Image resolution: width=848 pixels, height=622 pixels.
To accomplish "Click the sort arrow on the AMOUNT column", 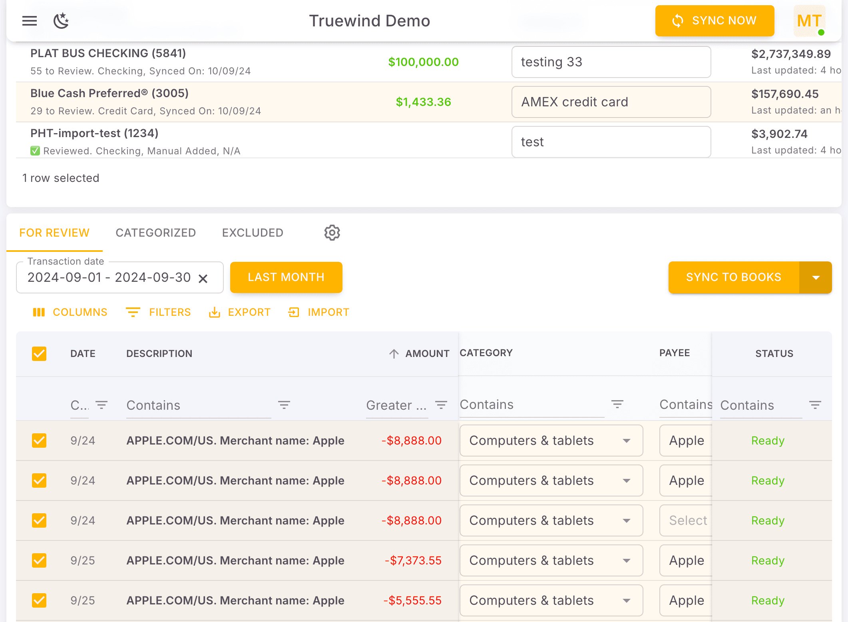I will point(394,353).
